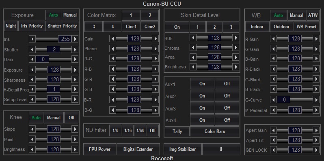Click R-Gain right arrow

(316, 39)
